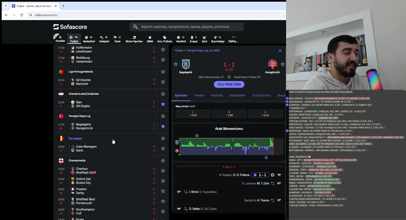Screen dimensions: 406x220
Task: Select the draw odds 1.53
Action: coord(229,114)
